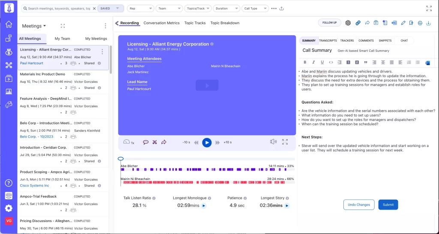Open the money bag deals icon in sidebar
Image resolution: width=439 pixels, height=234 pixels.
(9, 51)
